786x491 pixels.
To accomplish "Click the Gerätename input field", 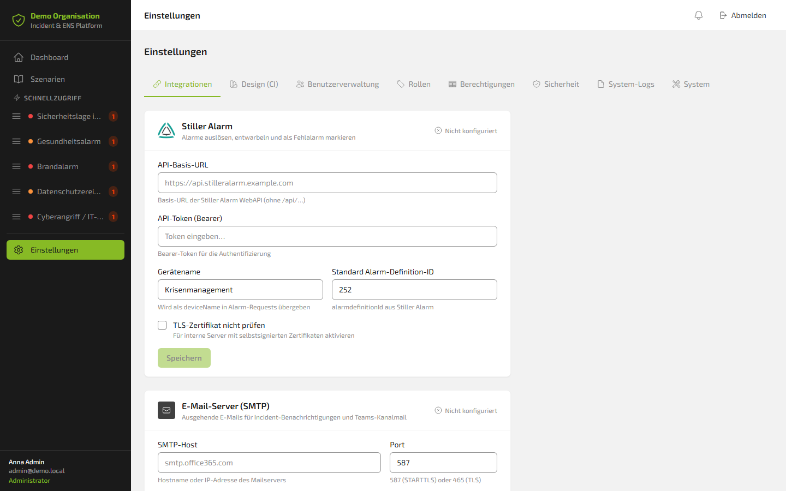I will [240, 290].
